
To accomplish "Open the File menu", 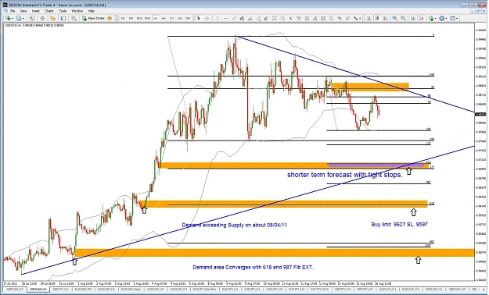I will point(13,11).
